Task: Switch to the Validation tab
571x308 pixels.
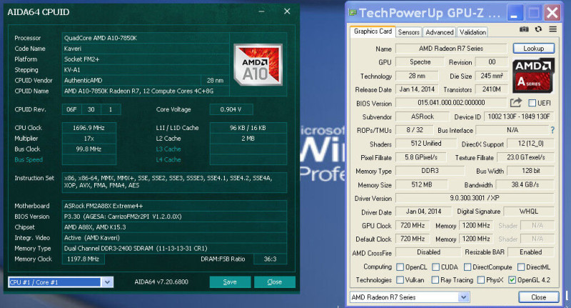Action: [x=473, y=32]
